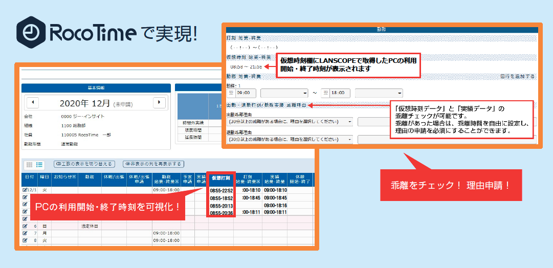Click the 実績申請 column header

[x=201, y=179]
